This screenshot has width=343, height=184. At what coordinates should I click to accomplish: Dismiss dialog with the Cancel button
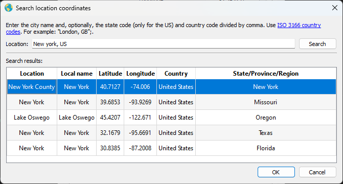tap(317, 172)
